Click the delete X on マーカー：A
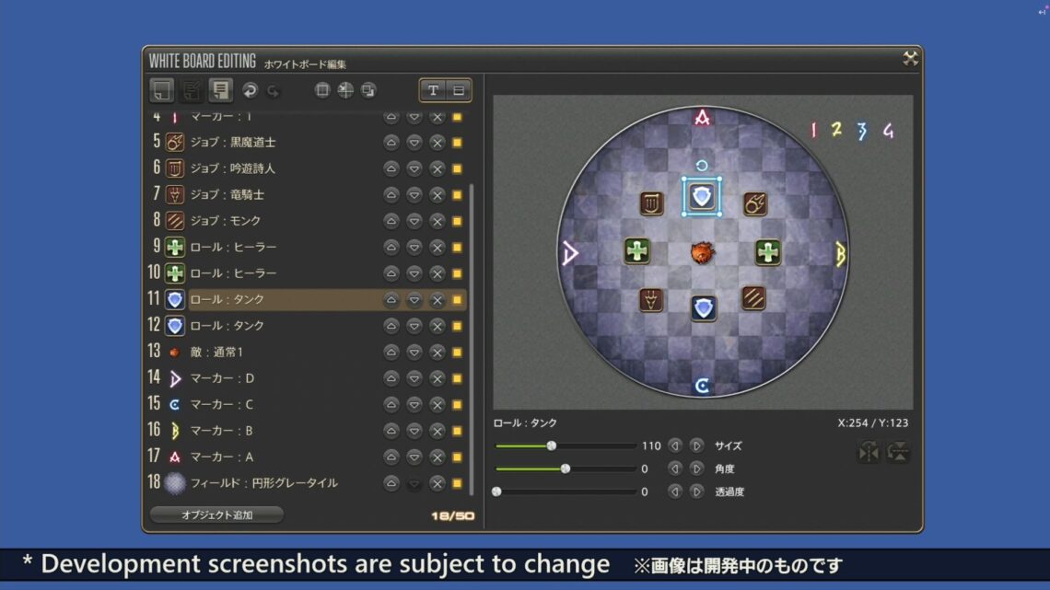Screen dimensions: 1050x590 435,456
